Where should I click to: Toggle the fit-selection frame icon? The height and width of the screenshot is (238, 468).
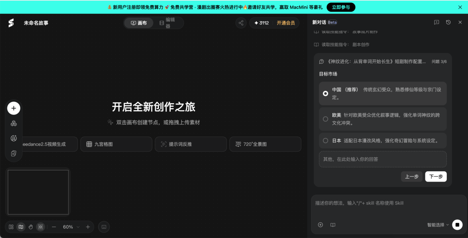click(x=40, y=227)
